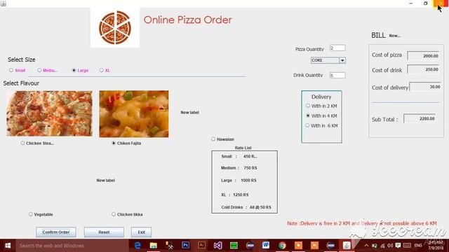Click the Cost of drink field
Screen dimensions: 449x252
[x=423, y=69]
